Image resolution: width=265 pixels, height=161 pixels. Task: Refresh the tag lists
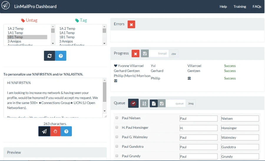coord(49,56)
